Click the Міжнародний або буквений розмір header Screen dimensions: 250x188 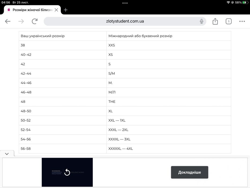(x=169, y=36)
